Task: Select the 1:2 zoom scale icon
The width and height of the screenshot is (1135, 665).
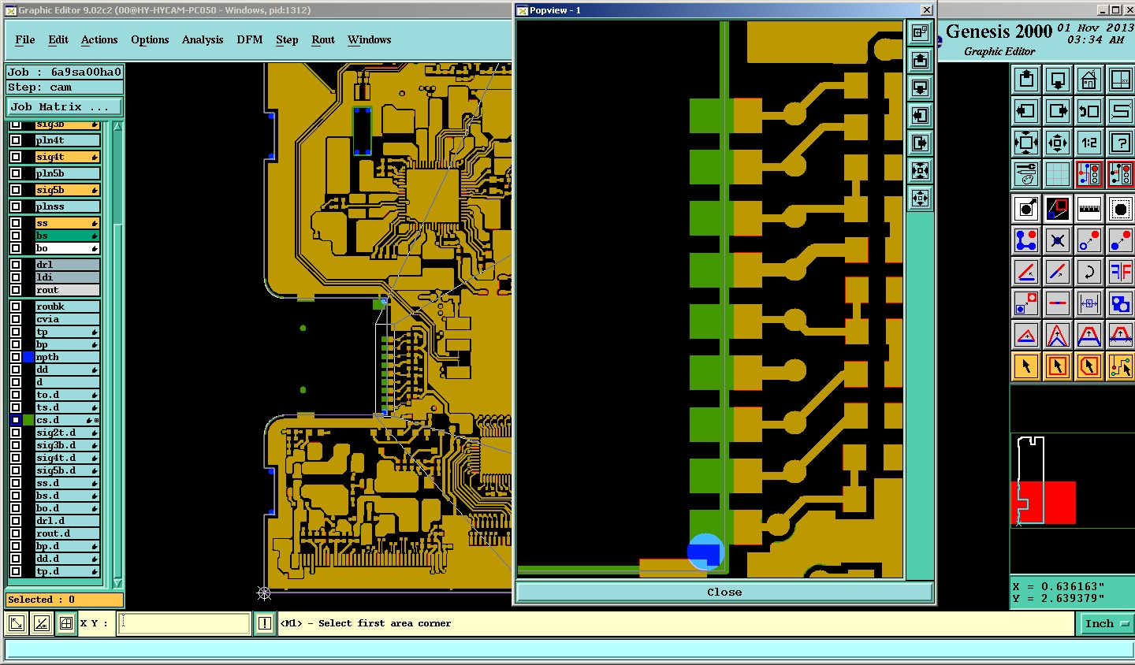Action: pyautogui.click(x=1088, y=143)
